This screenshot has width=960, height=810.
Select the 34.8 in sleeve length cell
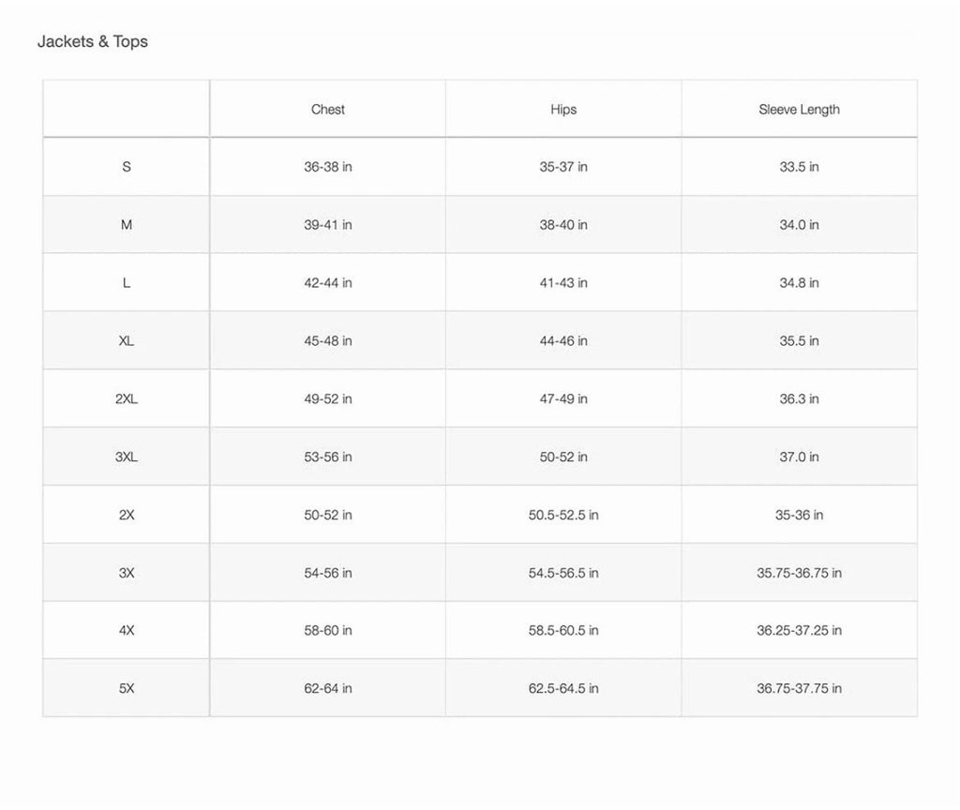click(x=799, y=283)
